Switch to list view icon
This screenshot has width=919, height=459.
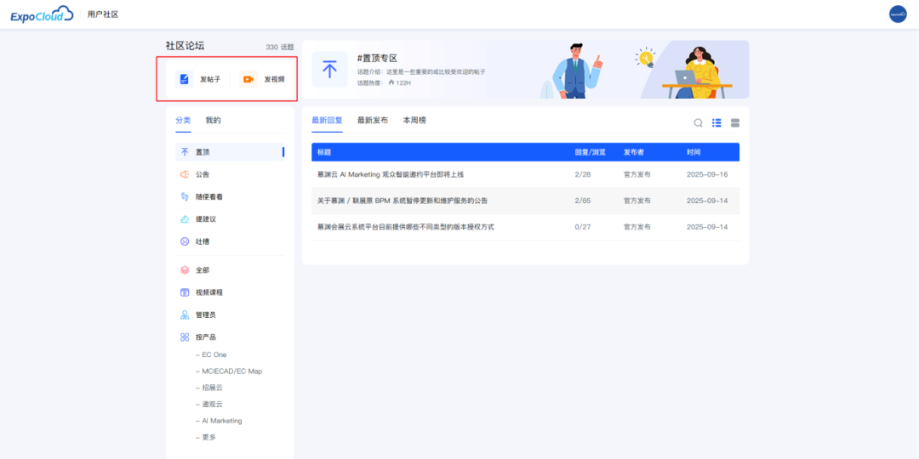tap(716, 123)
